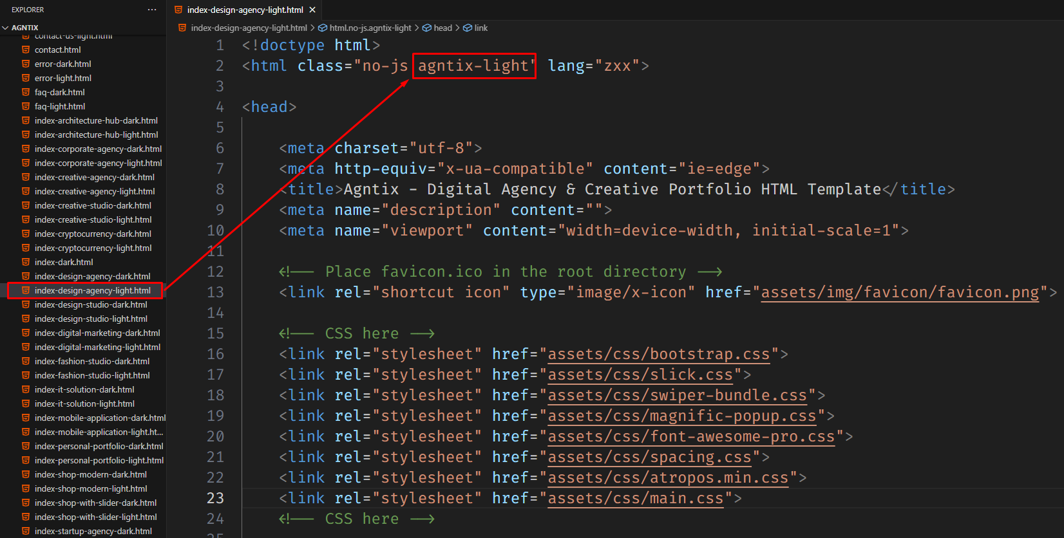Select index-cryptocurrency-dark.html file
The height and width of the screenshot is (538, 1064).
[x=93, y=234]
